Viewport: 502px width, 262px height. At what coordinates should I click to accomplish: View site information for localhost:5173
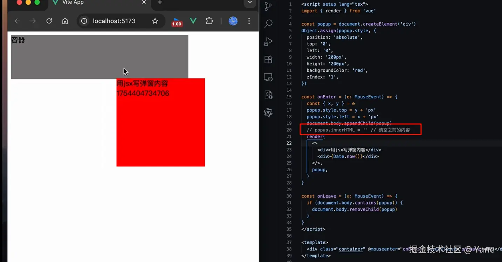point(84,21)
